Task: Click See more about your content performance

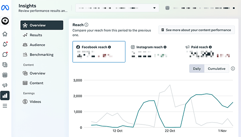Action: coord(197,30)
